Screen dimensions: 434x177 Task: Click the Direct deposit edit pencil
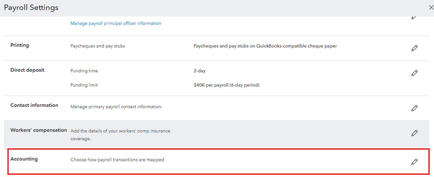tap(414, 73)
